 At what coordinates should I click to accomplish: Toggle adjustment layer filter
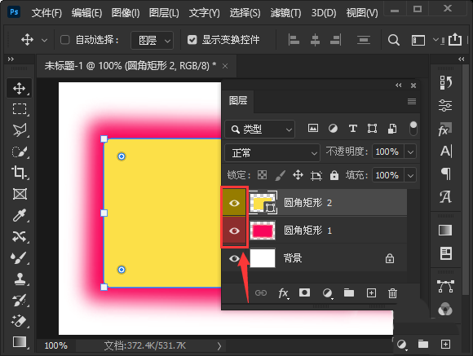pos(333,129)
